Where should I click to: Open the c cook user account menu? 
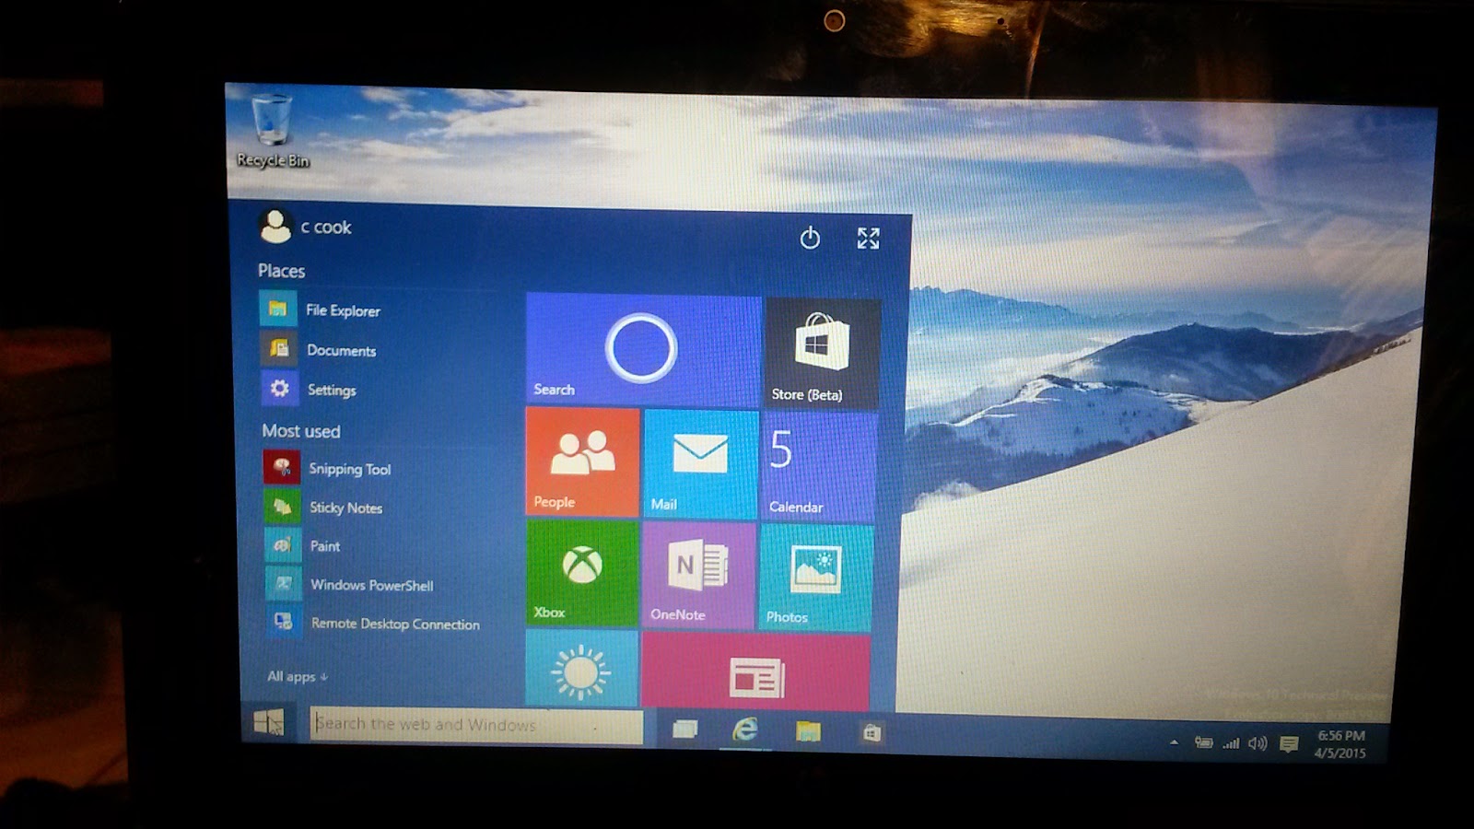(305, 227)
